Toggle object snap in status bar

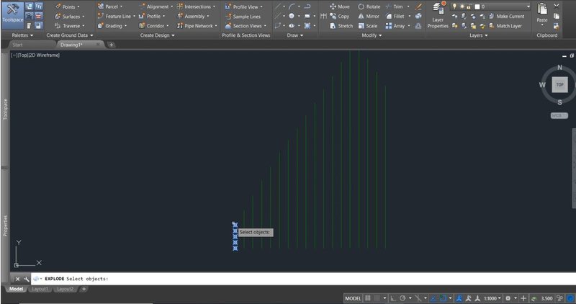(443, 298)
